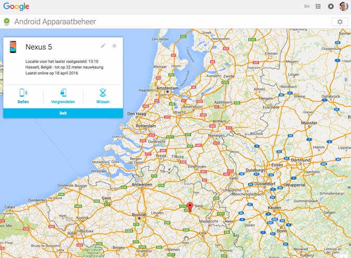Open Google notifications bell
This screenshot has width=351, height=258.
click(331, 6)
